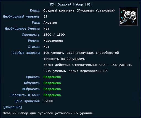Click the Класс label
This screenshot has height=118, width=141.
pyautogui.click(x=35, y=10)
